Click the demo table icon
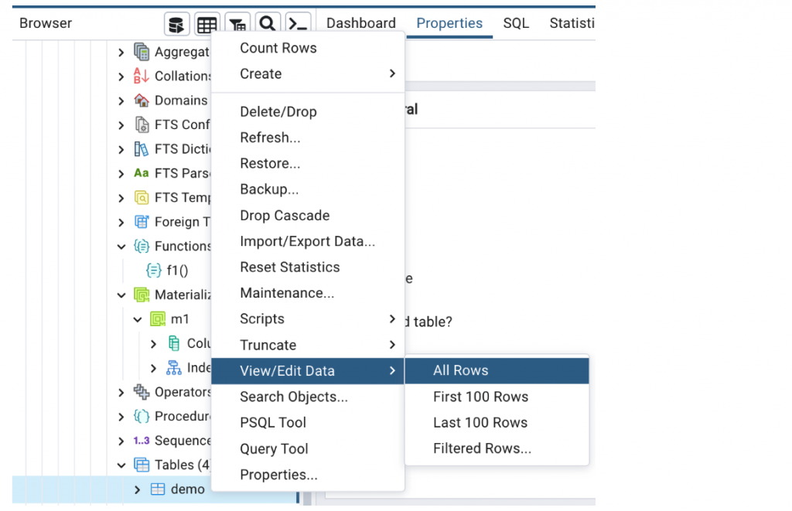 point(158,489)
